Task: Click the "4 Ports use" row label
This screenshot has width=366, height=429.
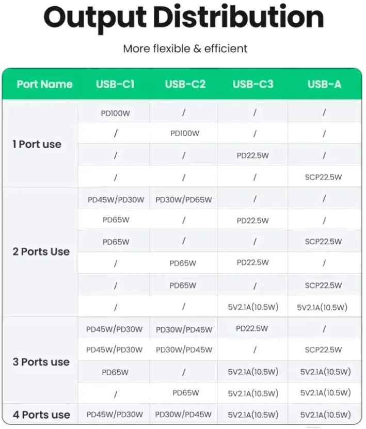Action: coord(41,415)
